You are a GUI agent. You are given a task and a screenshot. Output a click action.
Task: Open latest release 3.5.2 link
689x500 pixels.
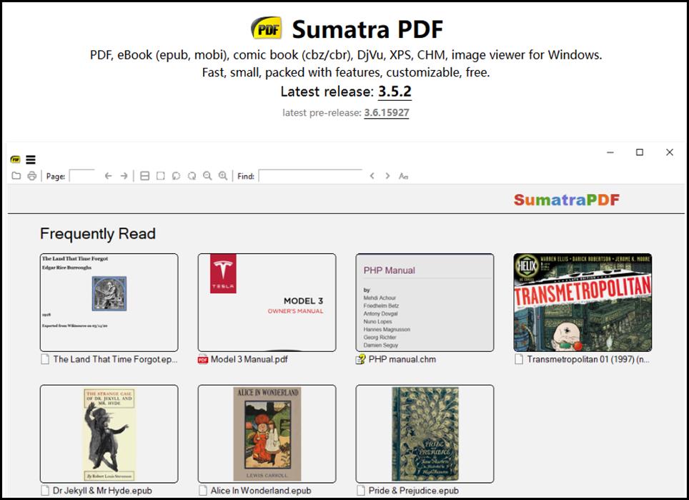(x=395, y=92)
